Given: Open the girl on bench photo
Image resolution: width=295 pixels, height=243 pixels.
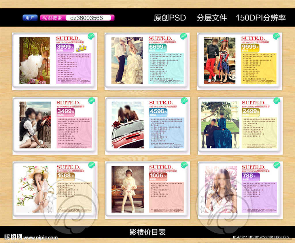Looking at the screenshot, I should [x=128, y=189].
